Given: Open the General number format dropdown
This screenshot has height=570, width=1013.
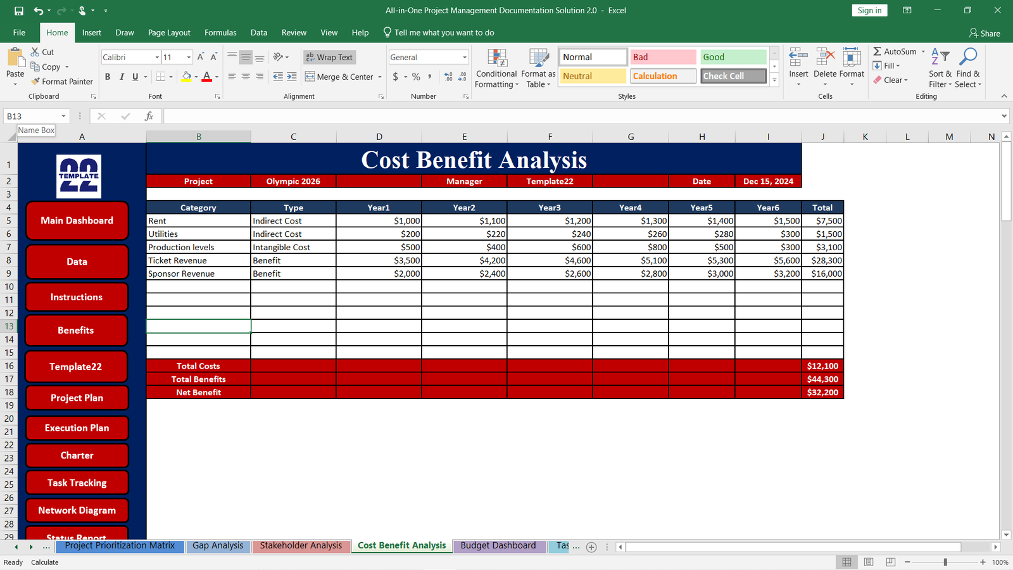Looking at the screenshot, I should coord(465,58).
